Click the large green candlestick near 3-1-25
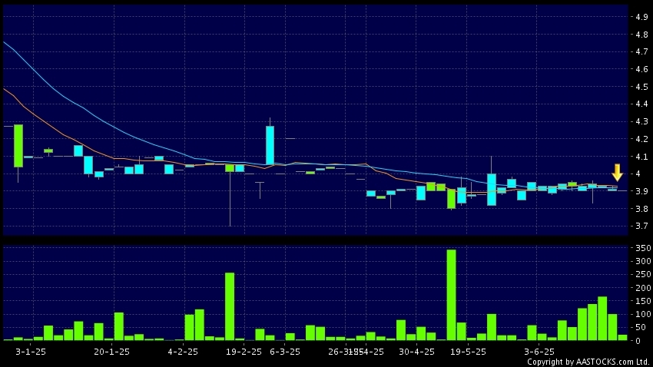 (x=18, y=146)
